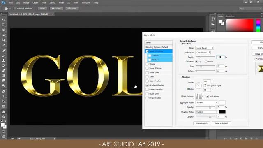Viewport: 263px width, 148px height.
Task: Click the Depth percent input field
Action: (x=220, y=57)
